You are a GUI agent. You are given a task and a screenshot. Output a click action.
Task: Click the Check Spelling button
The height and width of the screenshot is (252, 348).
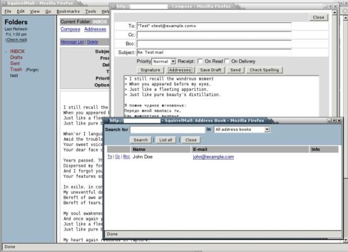click(264, 70)
